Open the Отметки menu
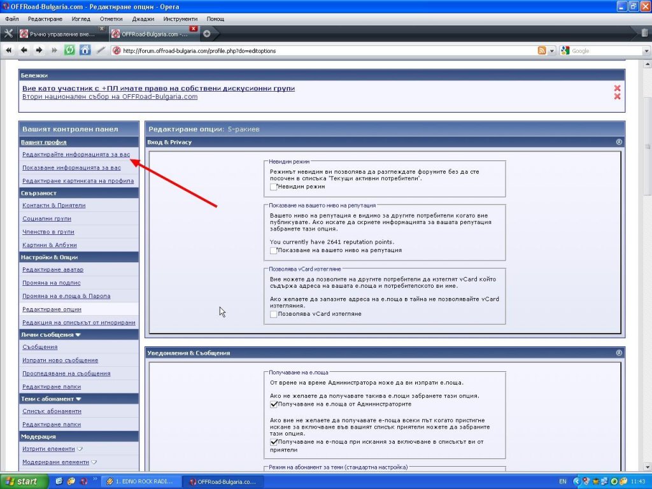The height and width of the screenshot is (489, 652). pyautogui.click(x=111, y=18)
